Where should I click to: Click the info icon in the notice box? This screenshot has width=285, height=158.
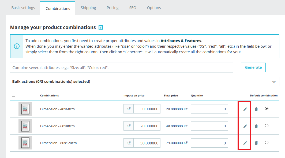(x=17, y=46)
